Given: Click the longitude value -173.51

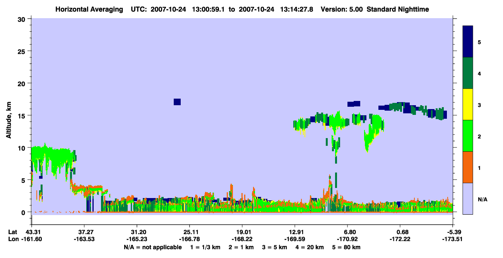Looking at the screenshot, I should point(453,239).
